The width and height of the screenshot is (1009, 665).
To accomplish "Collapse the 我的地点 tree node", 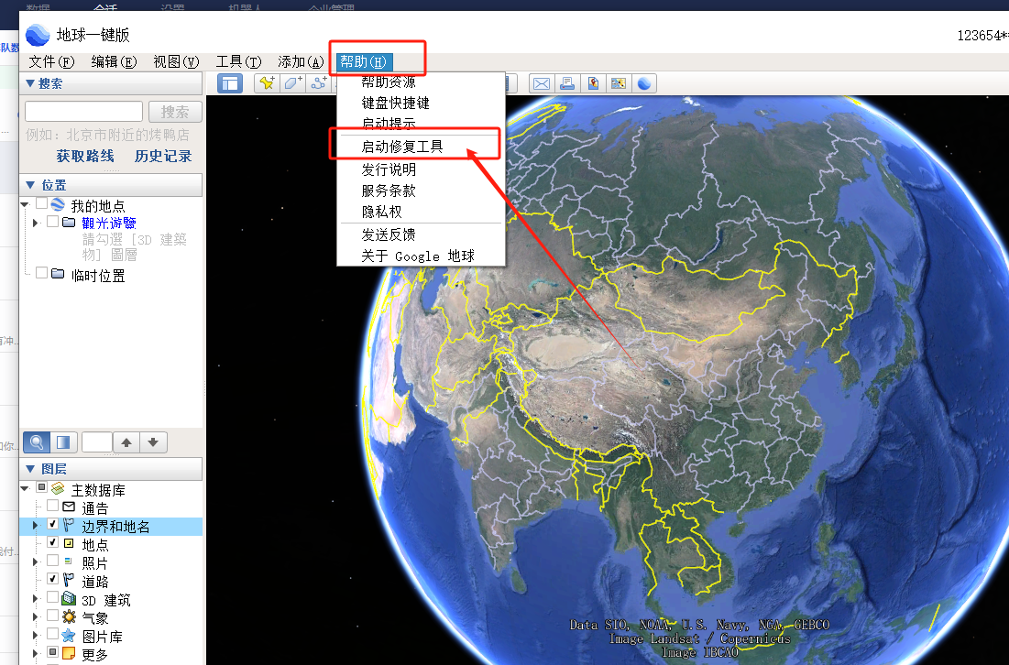I will (25, 204).
